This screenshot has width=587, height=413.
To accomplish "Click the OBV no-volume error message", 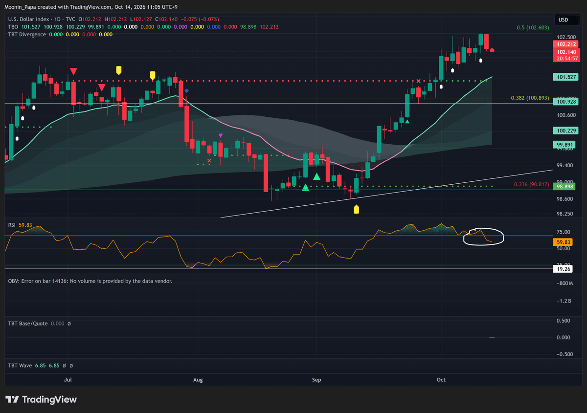I will (x=90, y=281).
